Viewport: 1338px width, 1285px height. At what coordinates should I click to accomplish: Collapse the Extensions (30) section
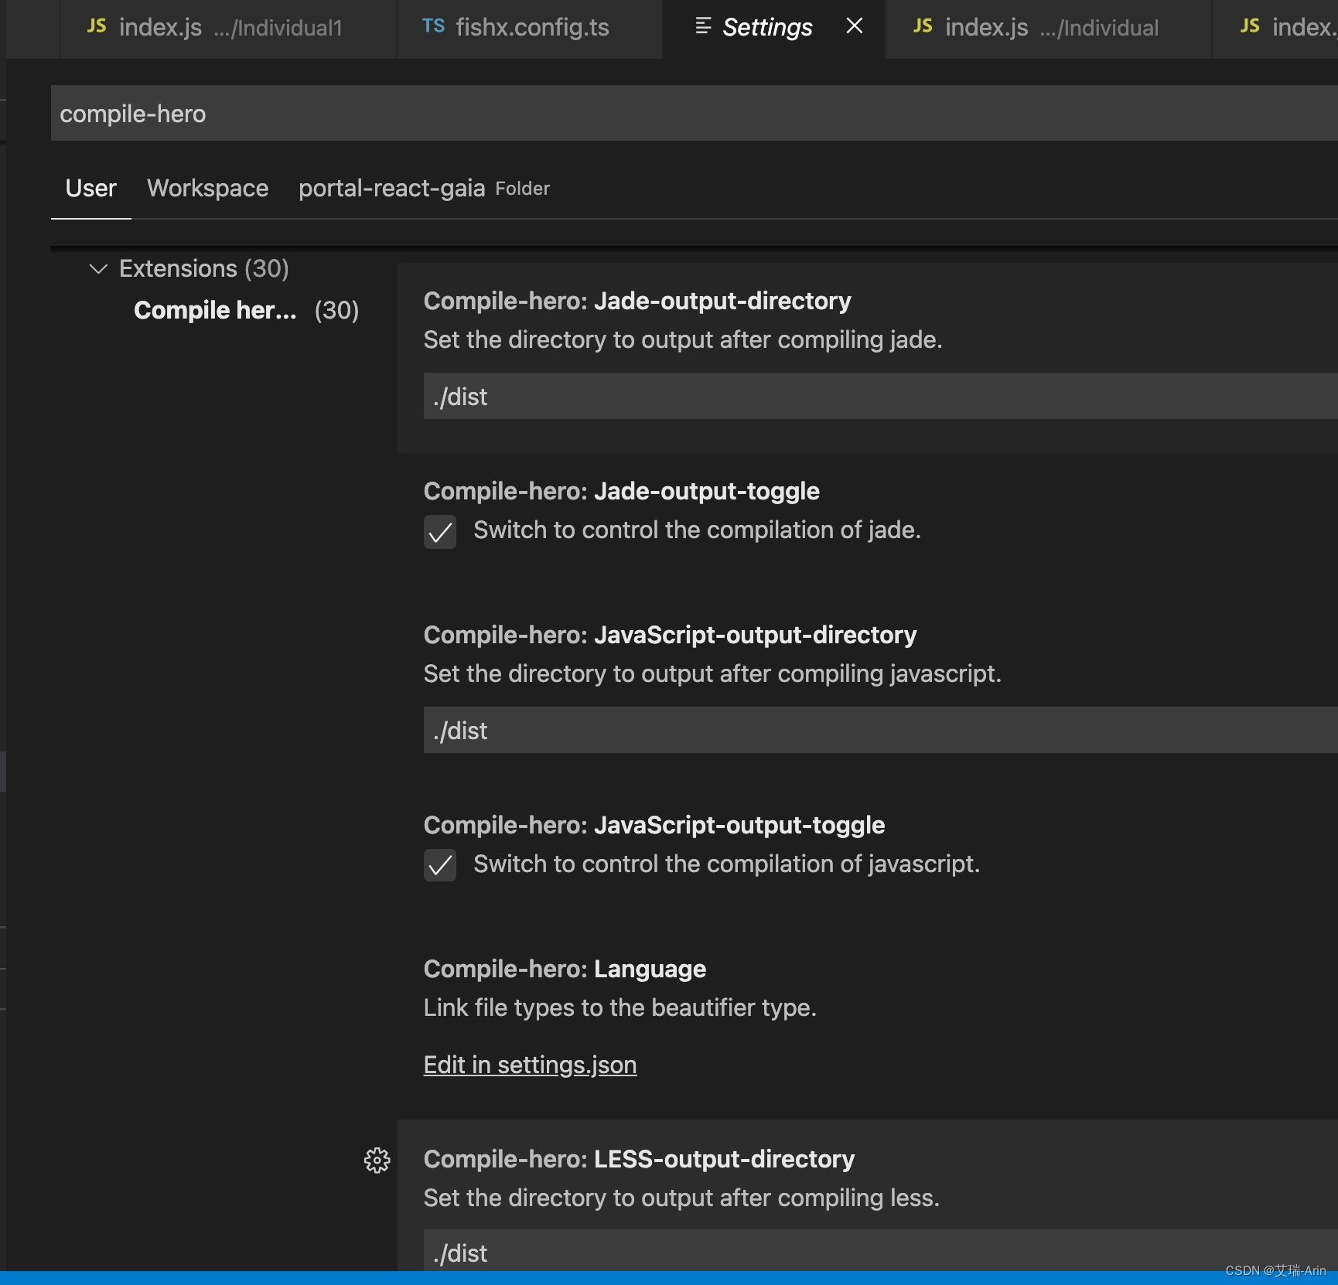(x=98, y=268)
